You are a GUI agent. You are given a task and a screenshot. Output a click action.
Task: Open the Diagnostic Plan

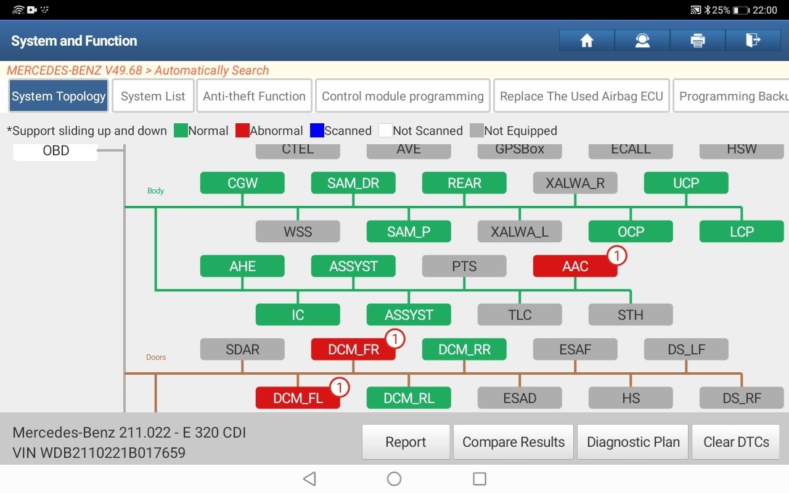pos(633,442)
